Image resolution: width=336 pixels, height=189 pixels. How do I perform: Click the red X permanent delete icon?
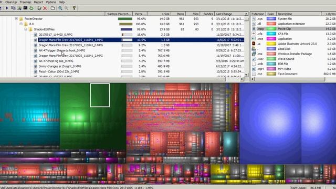click(x=45, y=8)
